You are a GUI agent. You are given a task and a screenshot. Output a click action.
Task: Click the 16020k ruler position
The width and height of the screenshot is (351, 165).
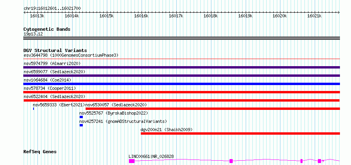pos(280,16)
